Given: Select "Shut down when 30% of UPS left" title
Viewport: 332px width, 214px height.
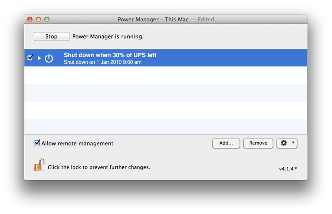Looking at the screenshot, I should [110, 55].
